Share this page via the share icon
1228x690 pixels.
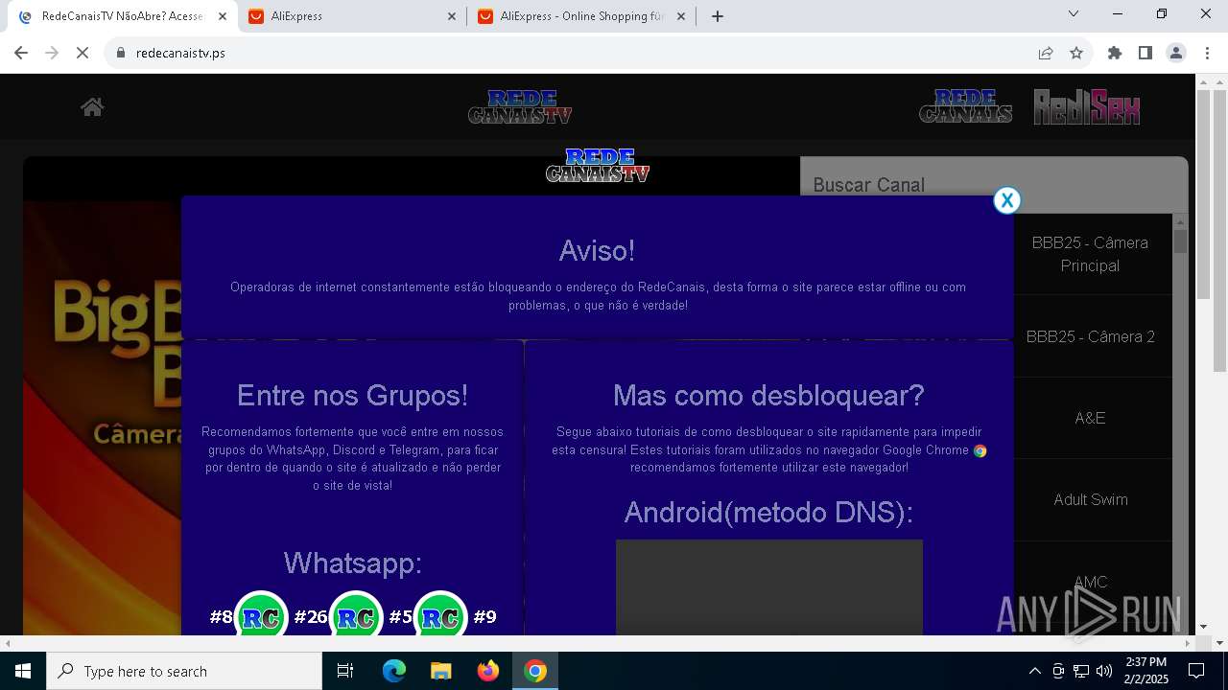[1046, 53]
